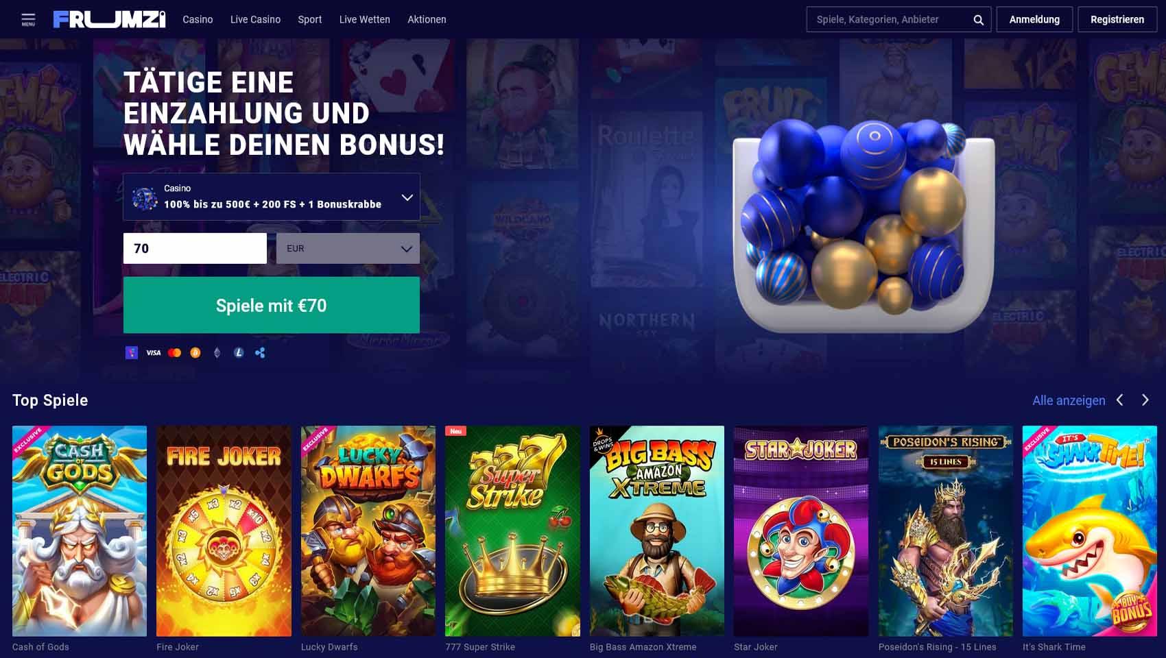Open the hamburger menu icon

[x=28, y=19]
